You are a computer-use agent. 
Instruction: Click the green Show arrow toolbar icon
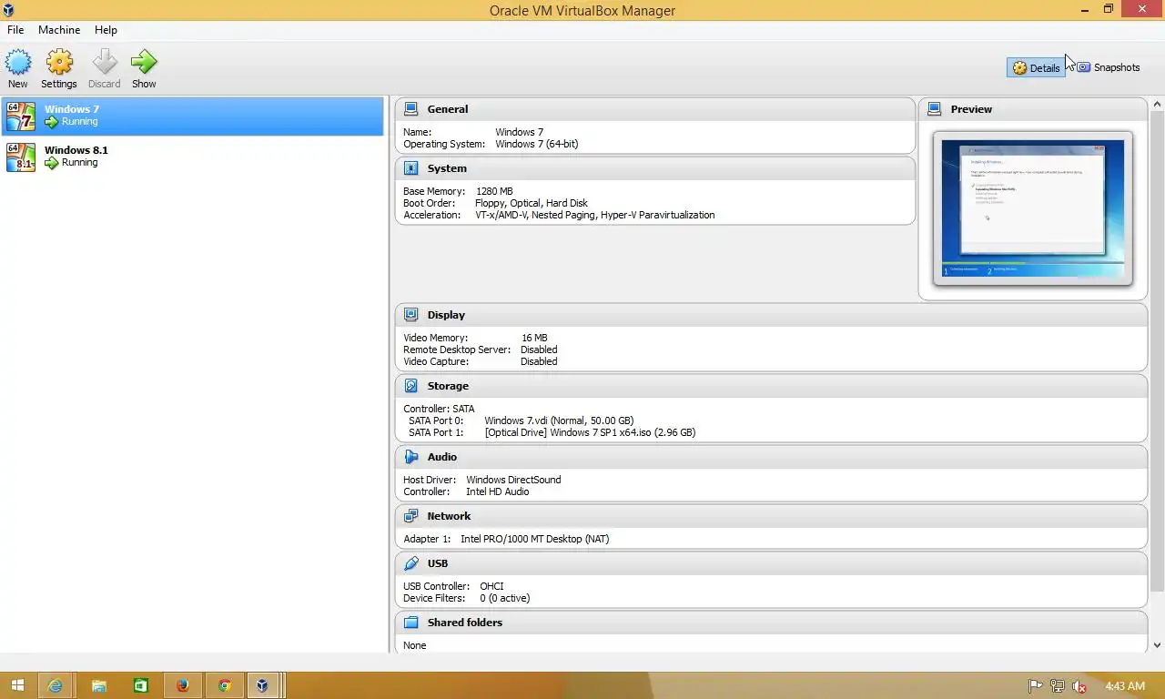(x=144, y=62)
